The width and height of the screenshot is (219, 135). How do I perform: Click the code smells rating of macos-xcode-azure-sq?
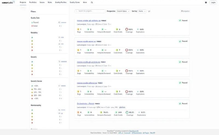tap(117, 50)
